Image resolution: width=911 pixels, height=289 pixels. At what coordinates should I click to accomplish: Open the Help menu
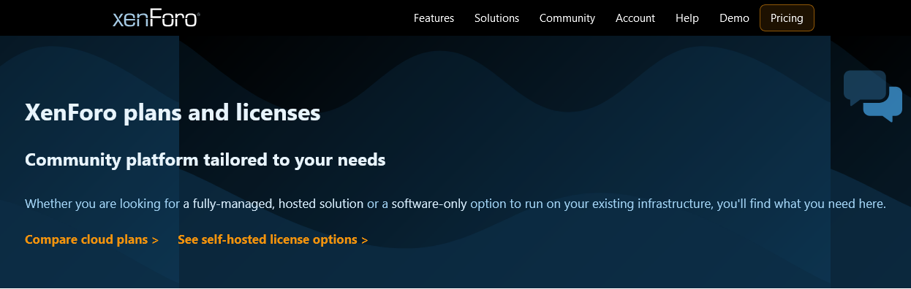point(687,18)
